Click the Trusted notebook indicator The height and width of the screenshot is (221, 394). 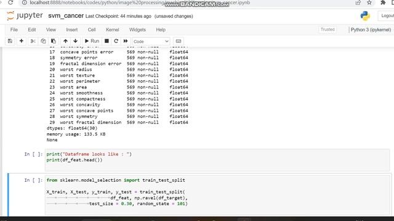(328, 29)
